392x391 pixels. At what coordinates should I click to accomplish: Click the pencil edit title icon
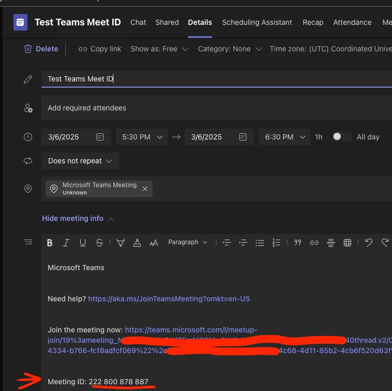click(x=28, y=79)
